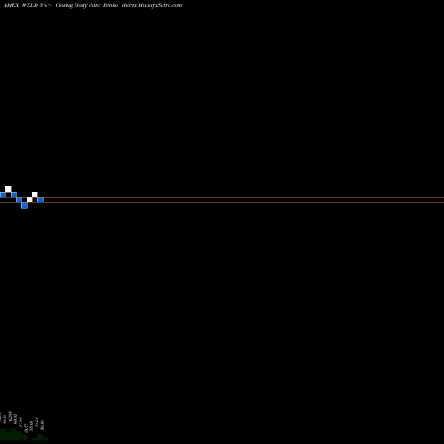Click the lowest blue Renko brick
Viewport: 444px width, 444px height.
pos(24,205)
